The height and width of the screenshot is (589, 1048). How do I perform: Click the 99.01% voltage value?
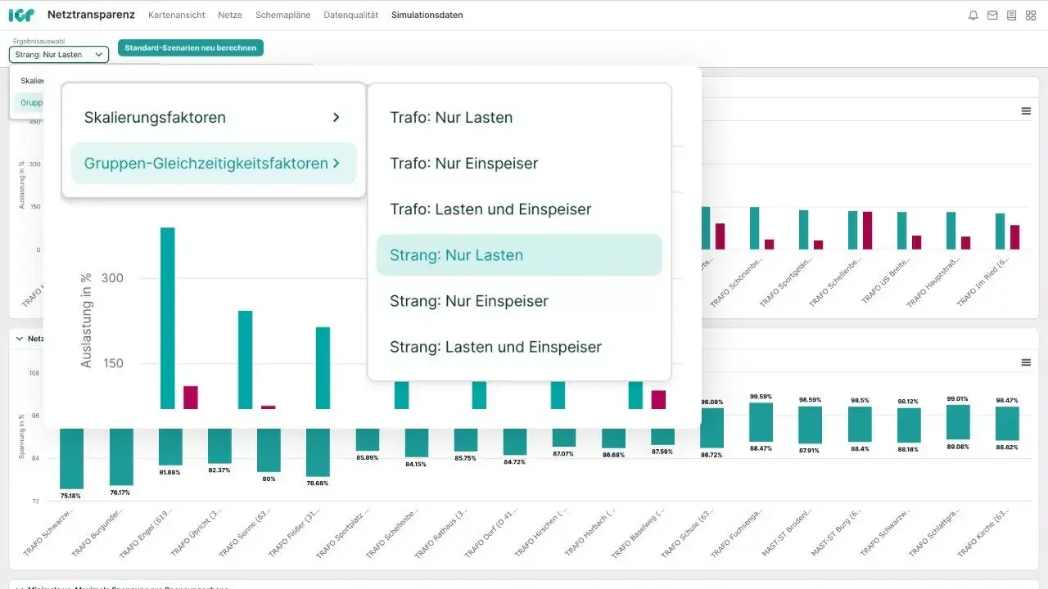(x=958, y=398)
